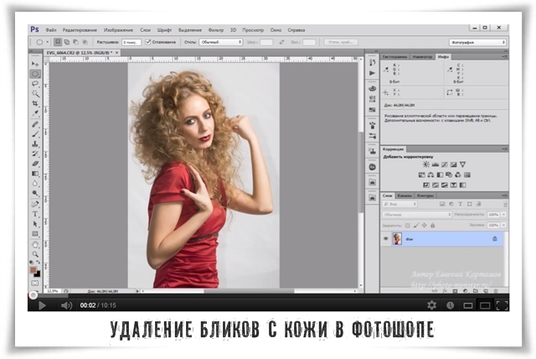Image resolution: width=536 pixels, height=359 pixels.
Task: Select the Eyedropper tool
Action: click(x=35, y=113)
